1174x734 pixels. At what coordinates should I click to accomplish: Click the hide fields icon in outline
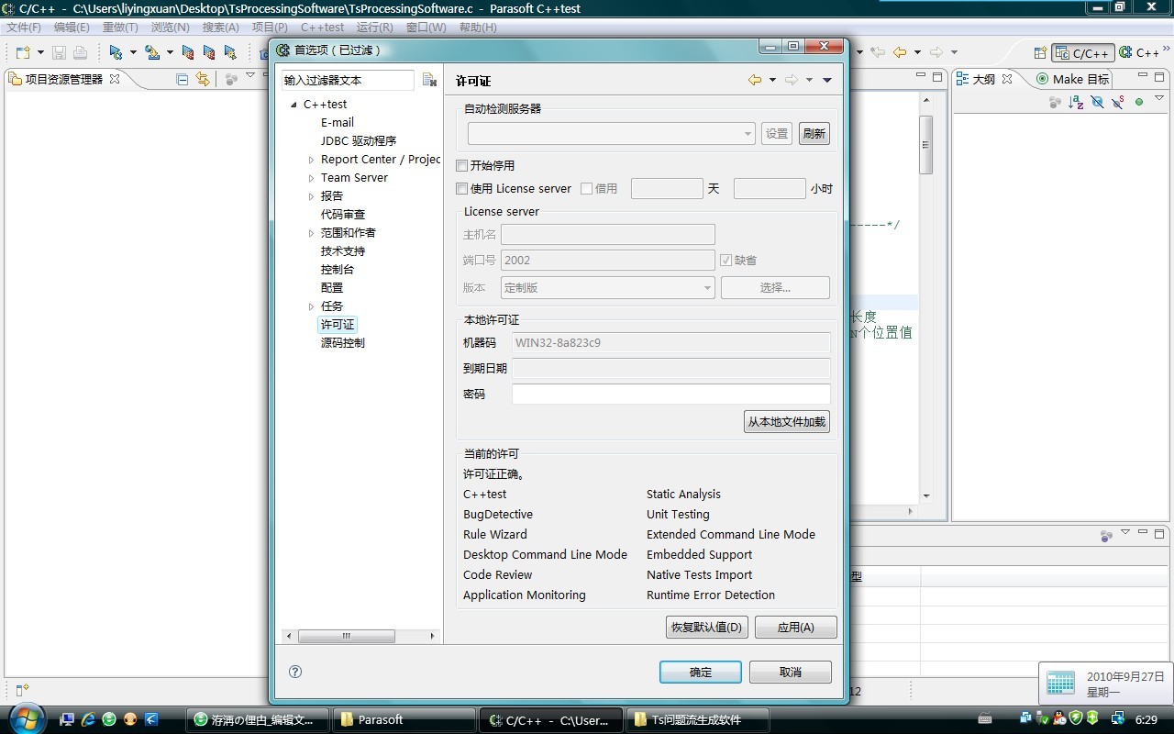1097,102
